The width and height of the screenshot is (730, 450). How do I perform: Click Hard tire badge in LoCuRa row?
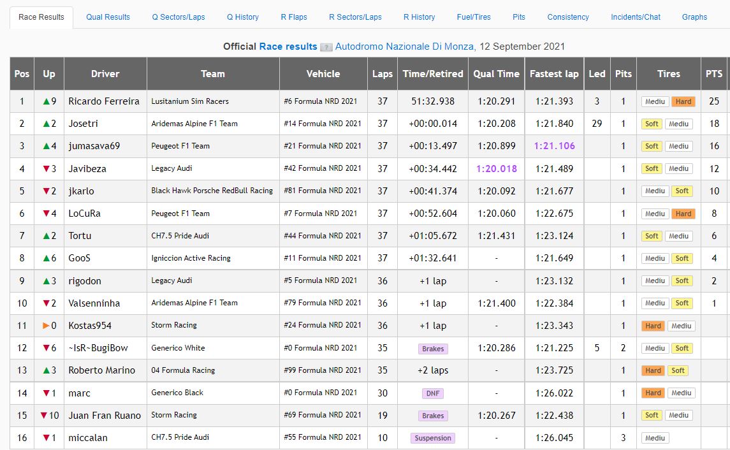pyautogui.click(x=683, y=214)
